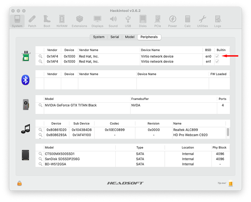Click the BSD column header
The width and height of the screenshot is (251, 202).
coord(208,50)
